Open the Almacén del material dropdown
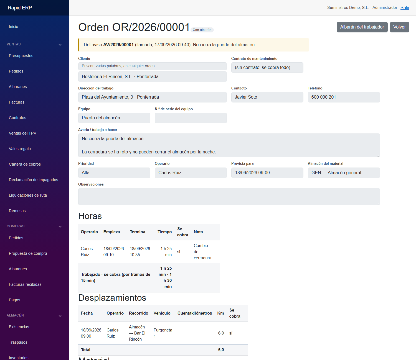Screen dimensions: 416x360 click(x=344, y=173)
